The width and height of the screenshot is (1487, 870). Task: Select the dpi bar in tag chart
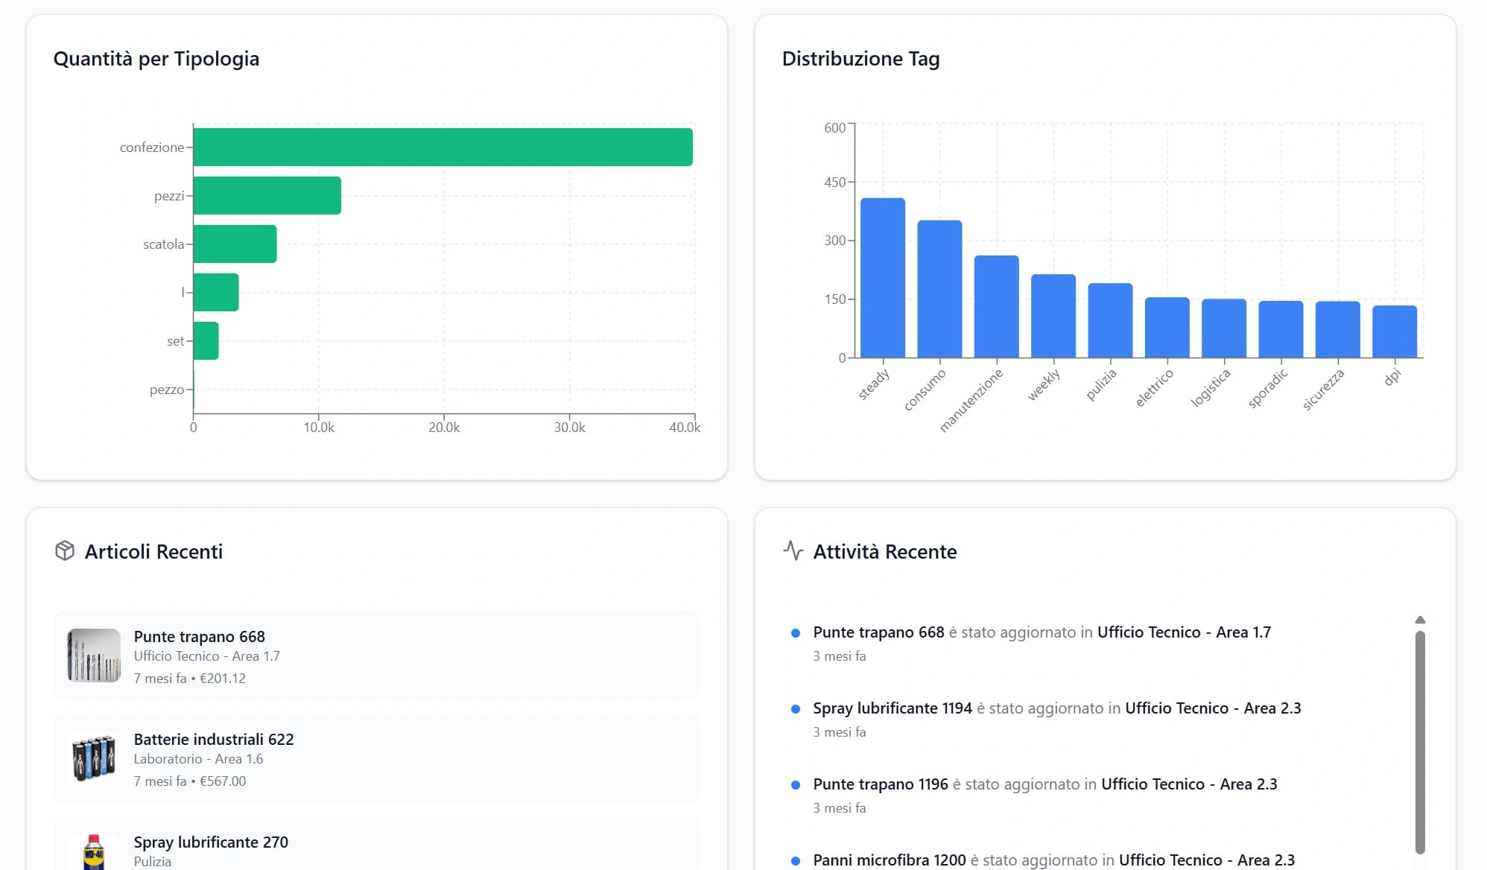coord(1395,331)
